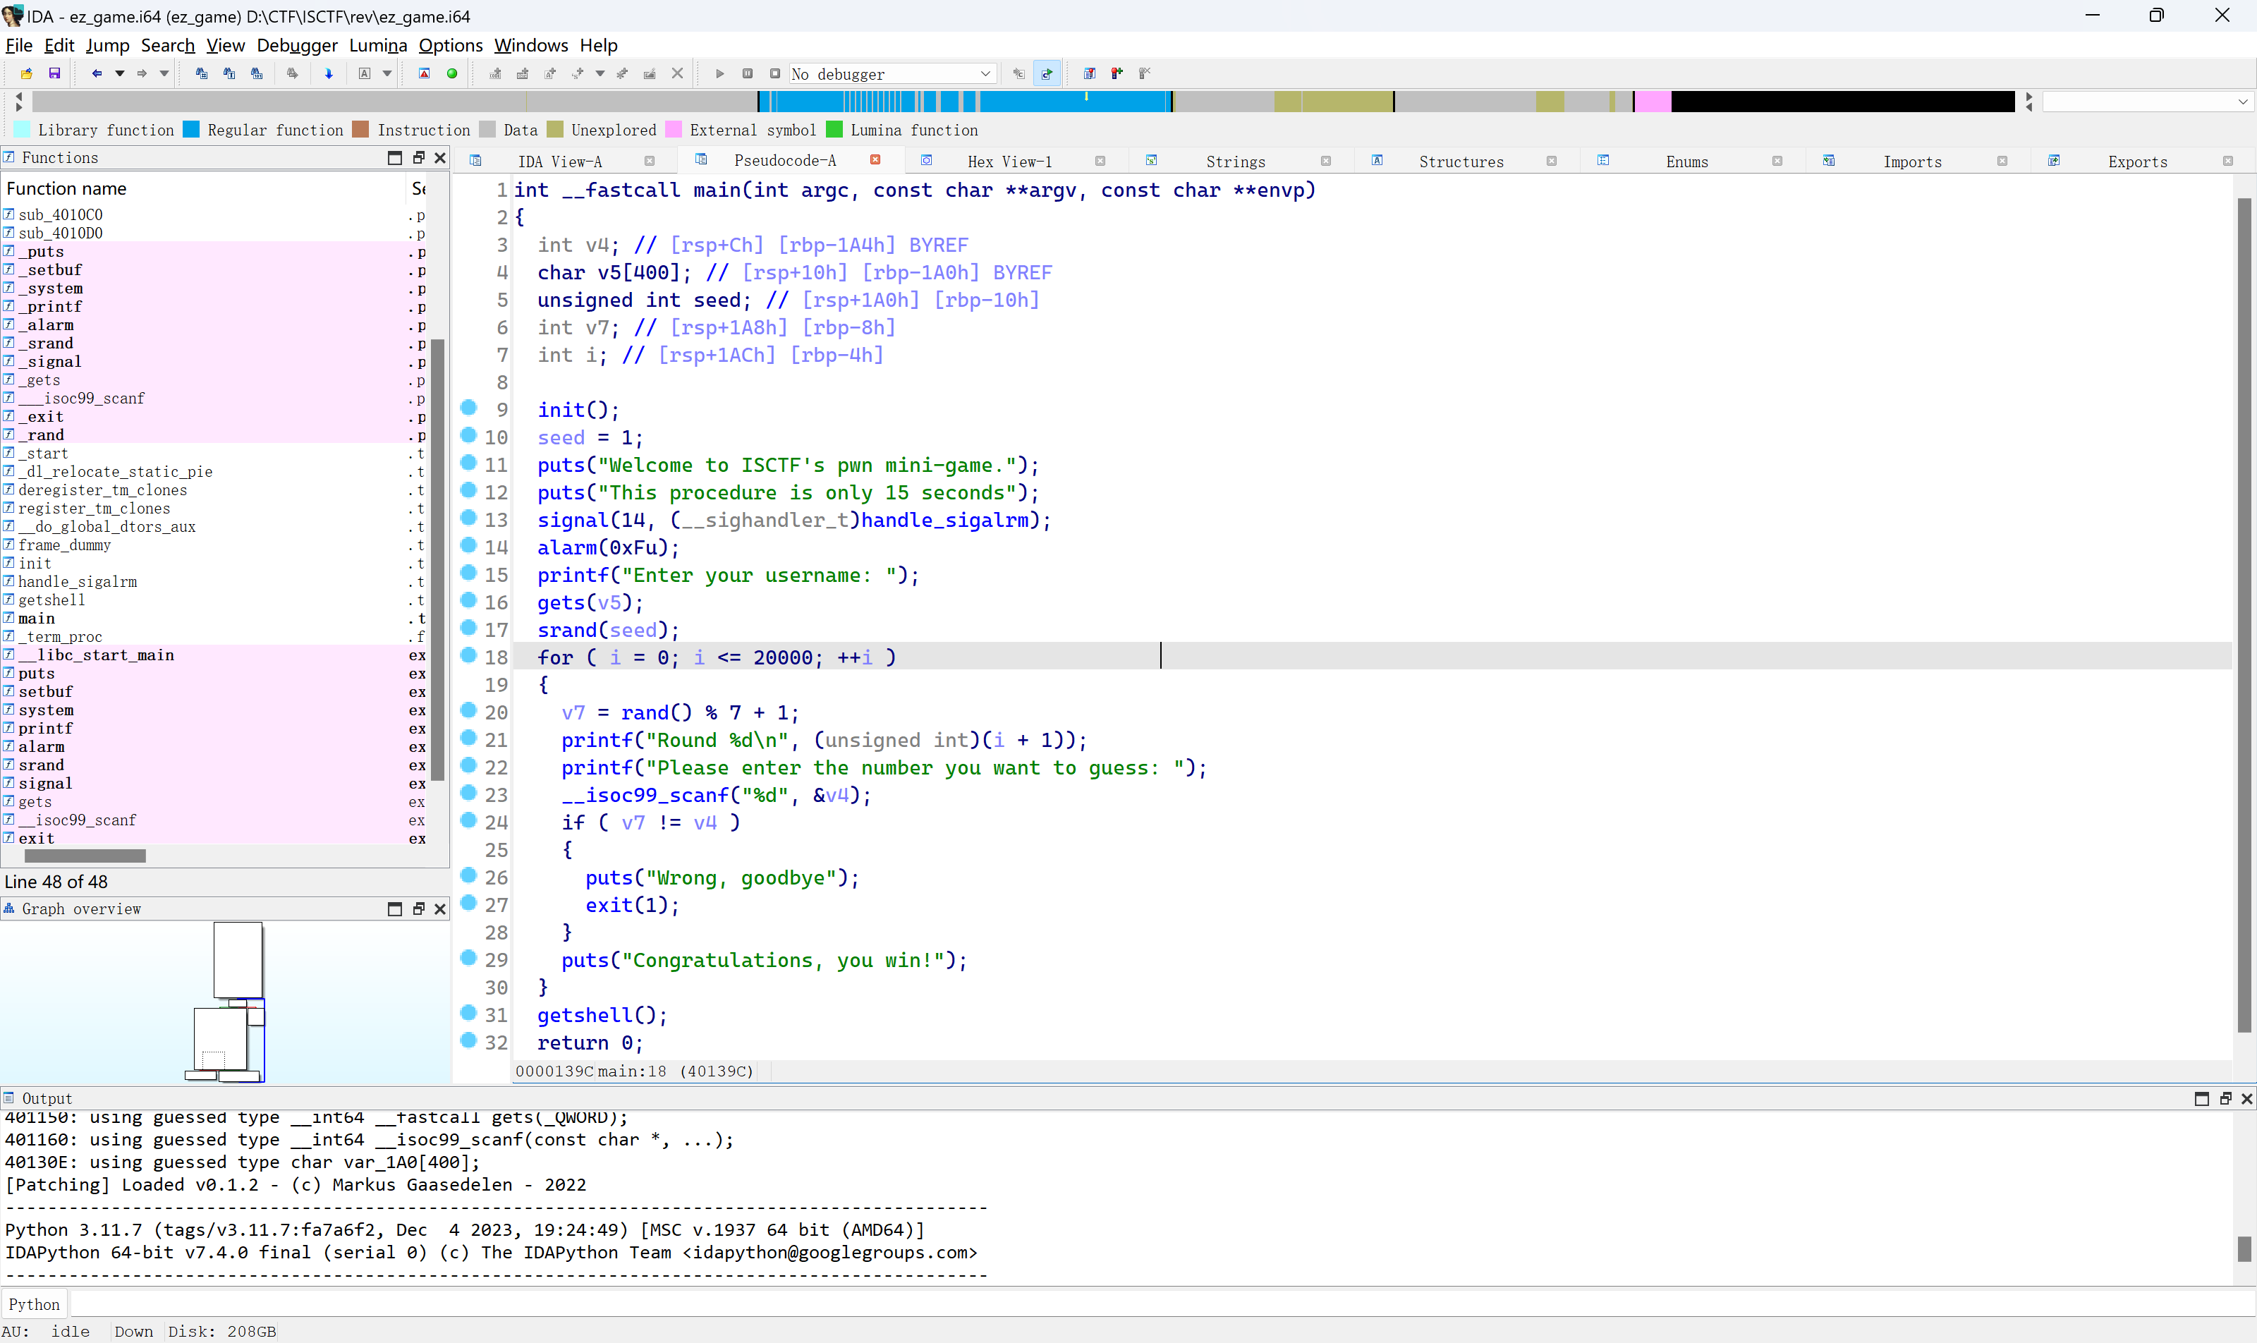This screenshot has height=1343, width=2257.
Task: Toggle breakpoint dot on line 9
Action: (469, 408)
